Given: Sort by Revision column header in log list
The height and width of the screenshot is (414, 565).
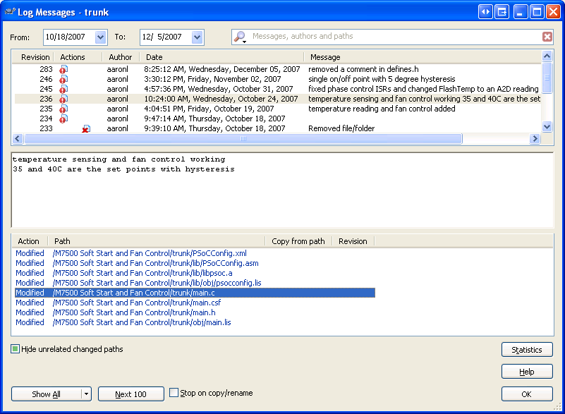Looking at the screenshot, I should [x=35, y=57].
